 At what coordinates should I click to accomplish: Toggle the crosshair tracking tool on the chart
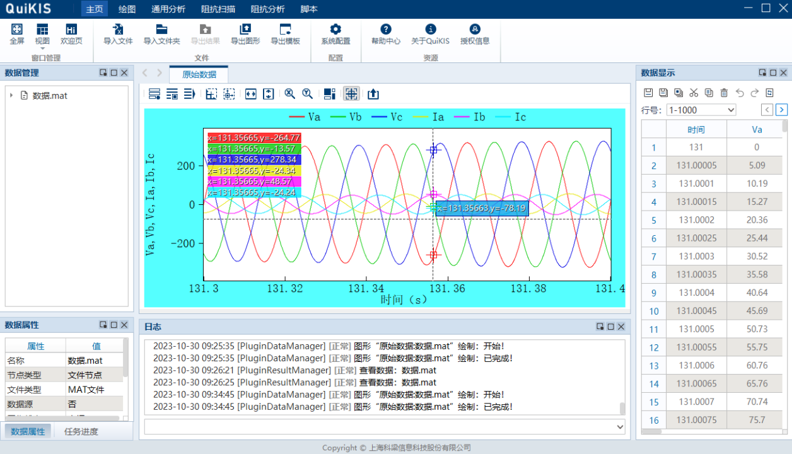[x=351, y=93]
